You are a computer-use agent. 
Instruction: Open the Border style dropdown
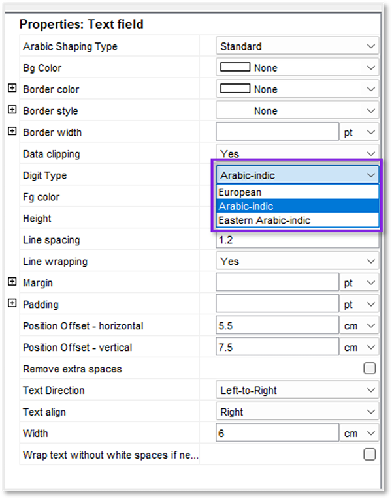point(297,111)
